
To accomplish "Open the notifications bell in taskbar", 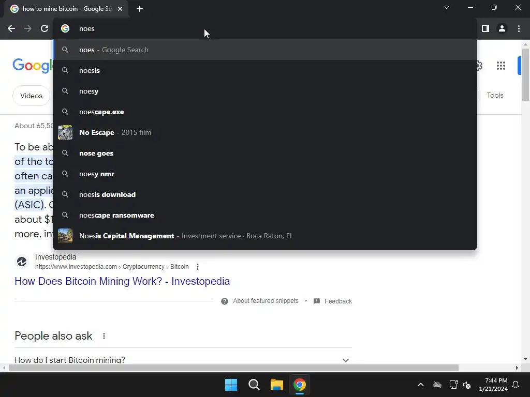I will [516, 385].
